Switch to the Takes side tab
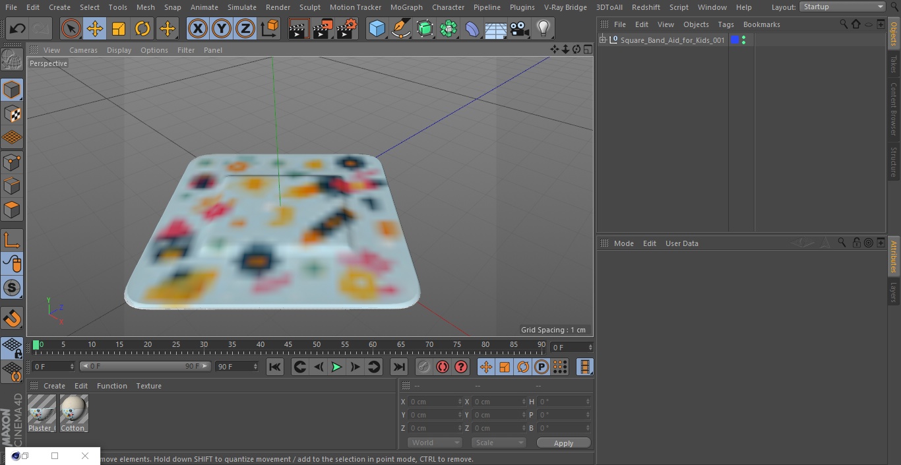 tap(894, 64)
